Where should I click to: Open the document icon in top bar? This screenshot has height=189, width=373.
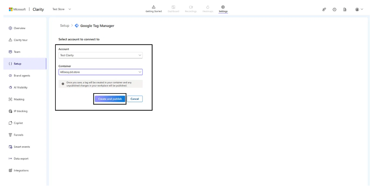pyautogui.click(x=345, y=9)
